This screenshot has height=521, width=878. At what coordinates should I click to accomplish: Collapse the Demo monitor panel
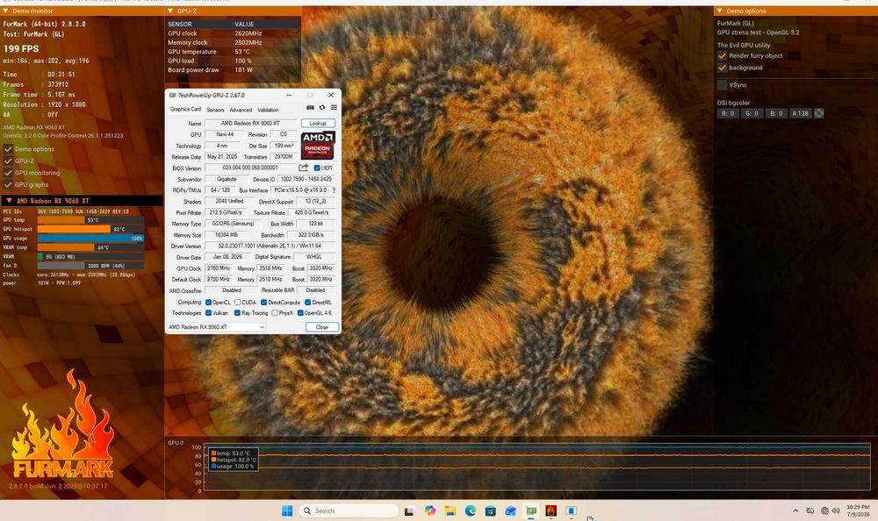tap(5, 11)
